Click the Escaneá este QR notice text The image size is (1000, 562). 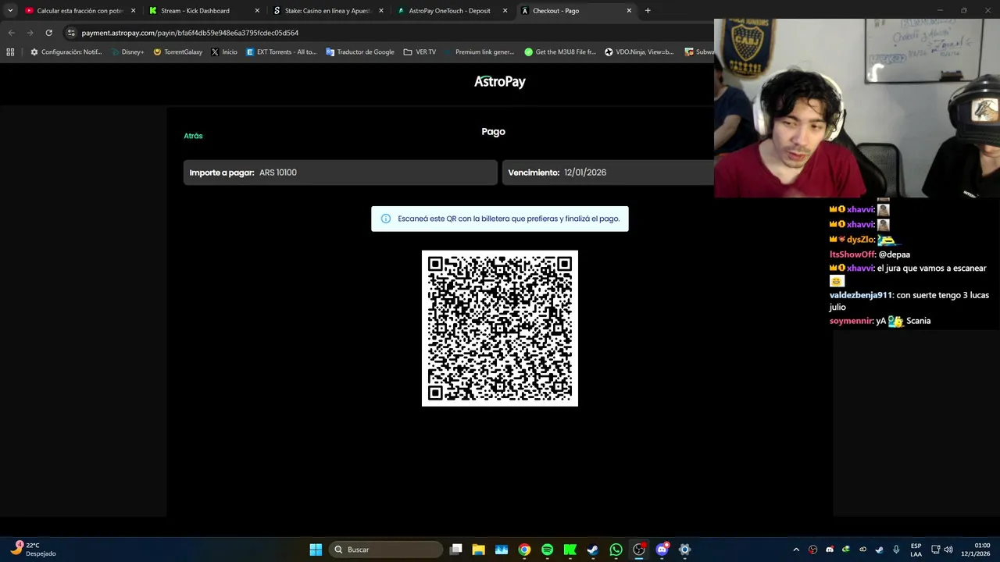click(509, 219)
